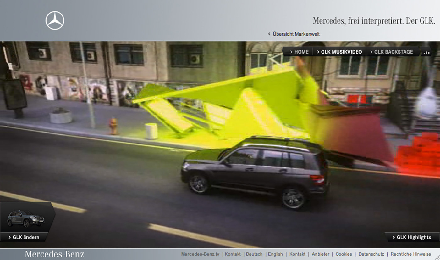The height and width of the screenshot is (260, 440).
Task: Open the Anbieter footer link
Action: coord(321,254)
